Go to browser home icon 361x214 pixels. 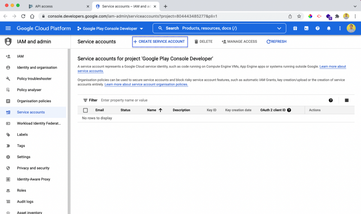[32, 16]
